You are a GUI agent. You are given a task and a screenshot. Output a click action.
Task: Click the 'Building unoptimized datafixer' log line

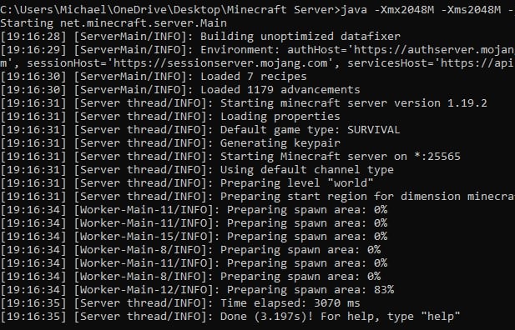200,37
